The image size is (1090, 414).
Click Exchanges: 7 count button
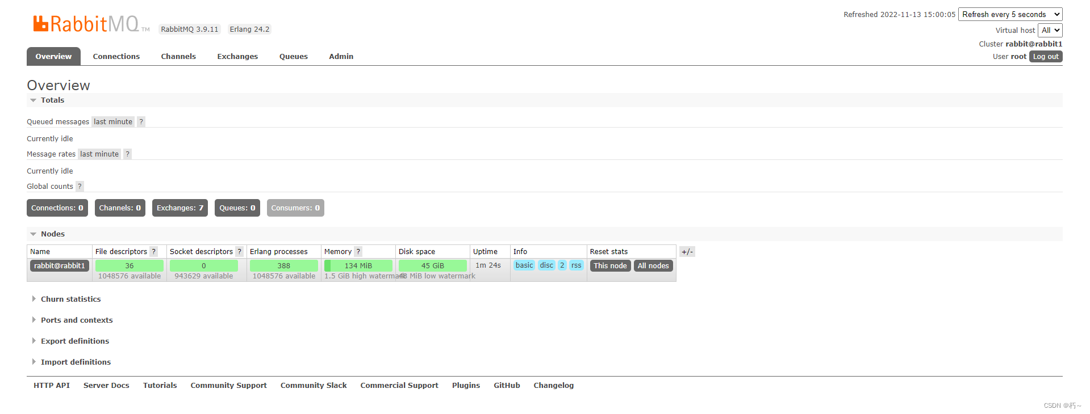pos(180,208)
